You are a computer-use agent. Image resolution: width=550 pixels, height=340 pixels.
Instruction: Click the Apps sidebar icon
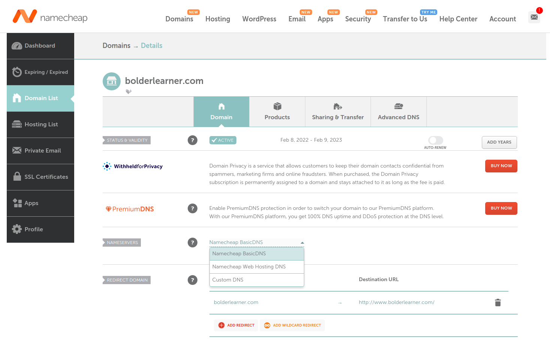(17, 203)
